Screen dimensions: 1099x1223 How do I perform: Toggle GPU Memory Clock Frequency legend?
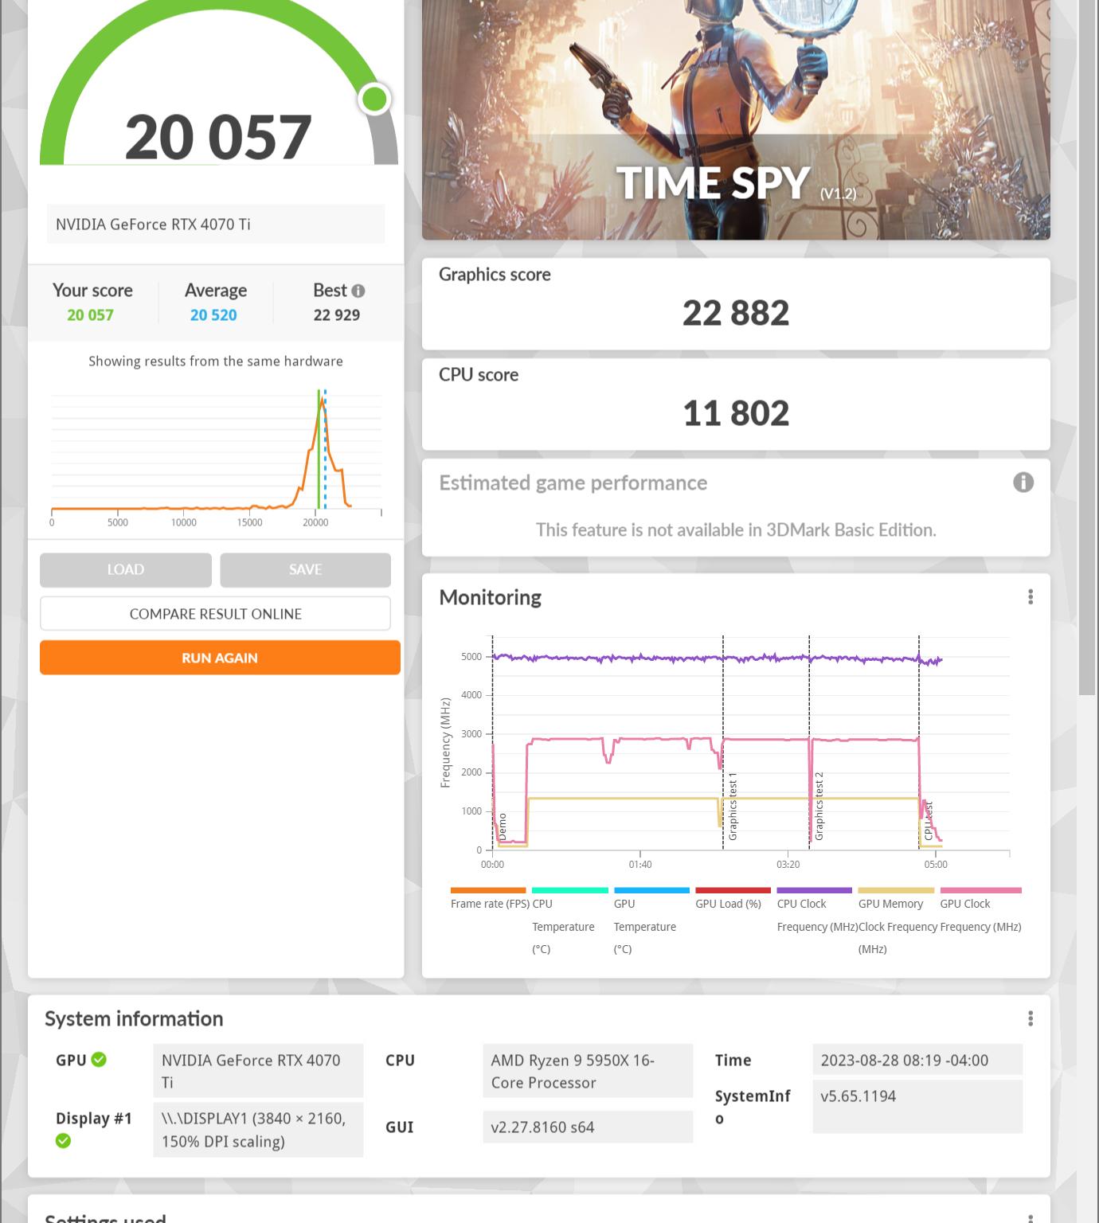(896, 919)
